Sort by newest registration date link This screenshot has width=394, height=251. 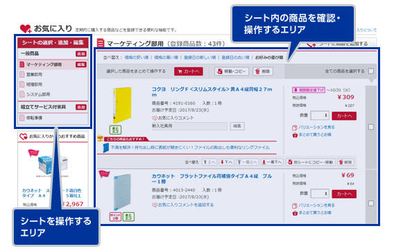(x=200, y=58)
